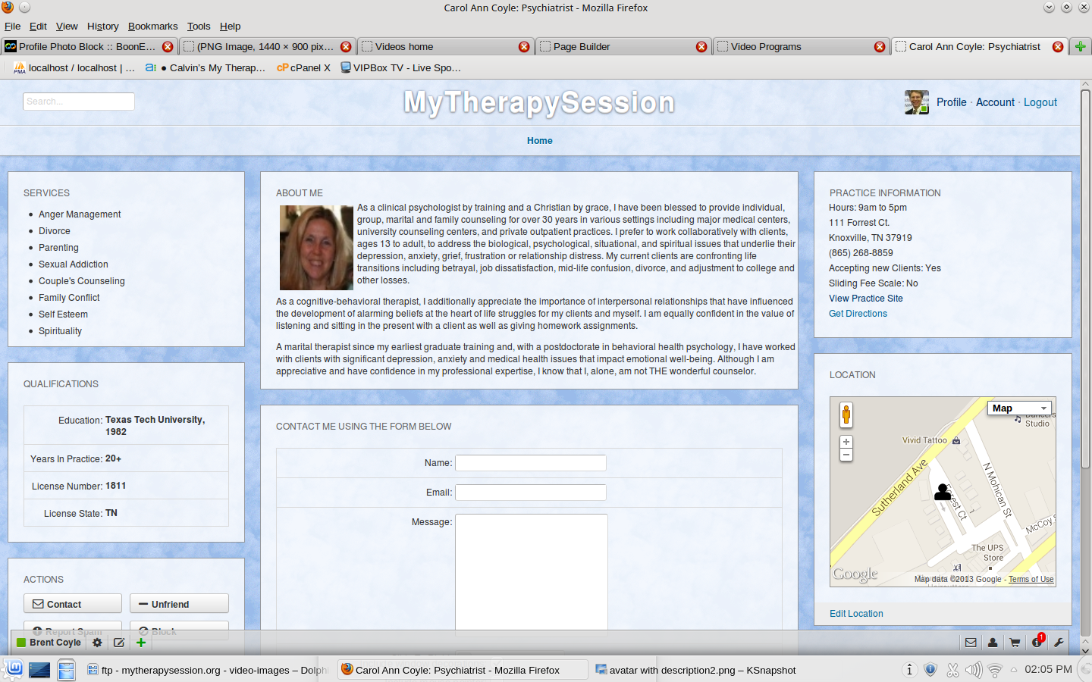Switch to the Page Builder tab
The width and height of the screenshot is (1092, 682).
[x=582, y=46]
